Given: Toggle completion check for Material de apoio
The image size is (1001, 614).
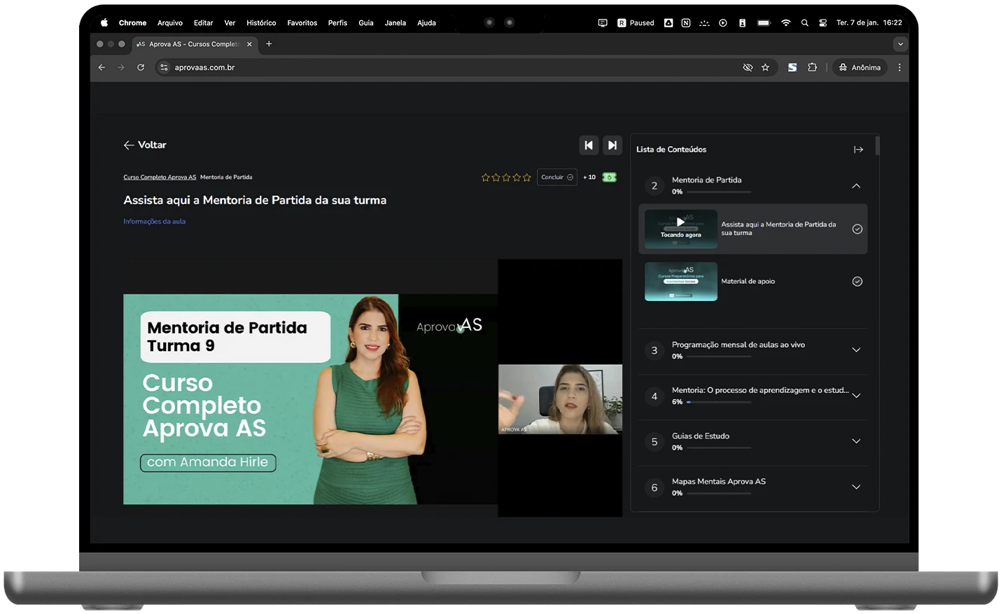Looking at the screenshot, I should [x=857, y=282].
